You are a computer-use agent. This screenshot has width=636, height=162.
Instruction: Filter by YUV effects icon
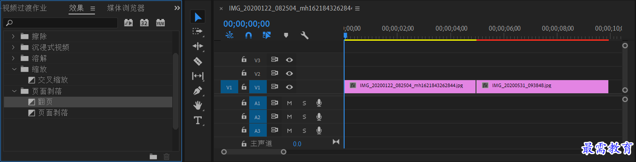(x=160, y=23)
